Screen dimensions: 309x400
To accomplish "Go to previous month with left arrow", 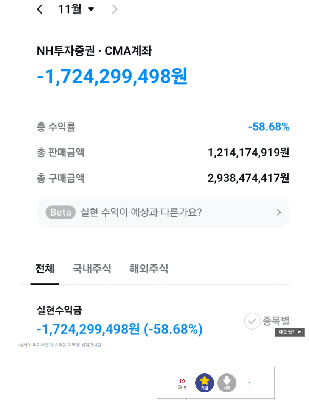I will (40, 9).
